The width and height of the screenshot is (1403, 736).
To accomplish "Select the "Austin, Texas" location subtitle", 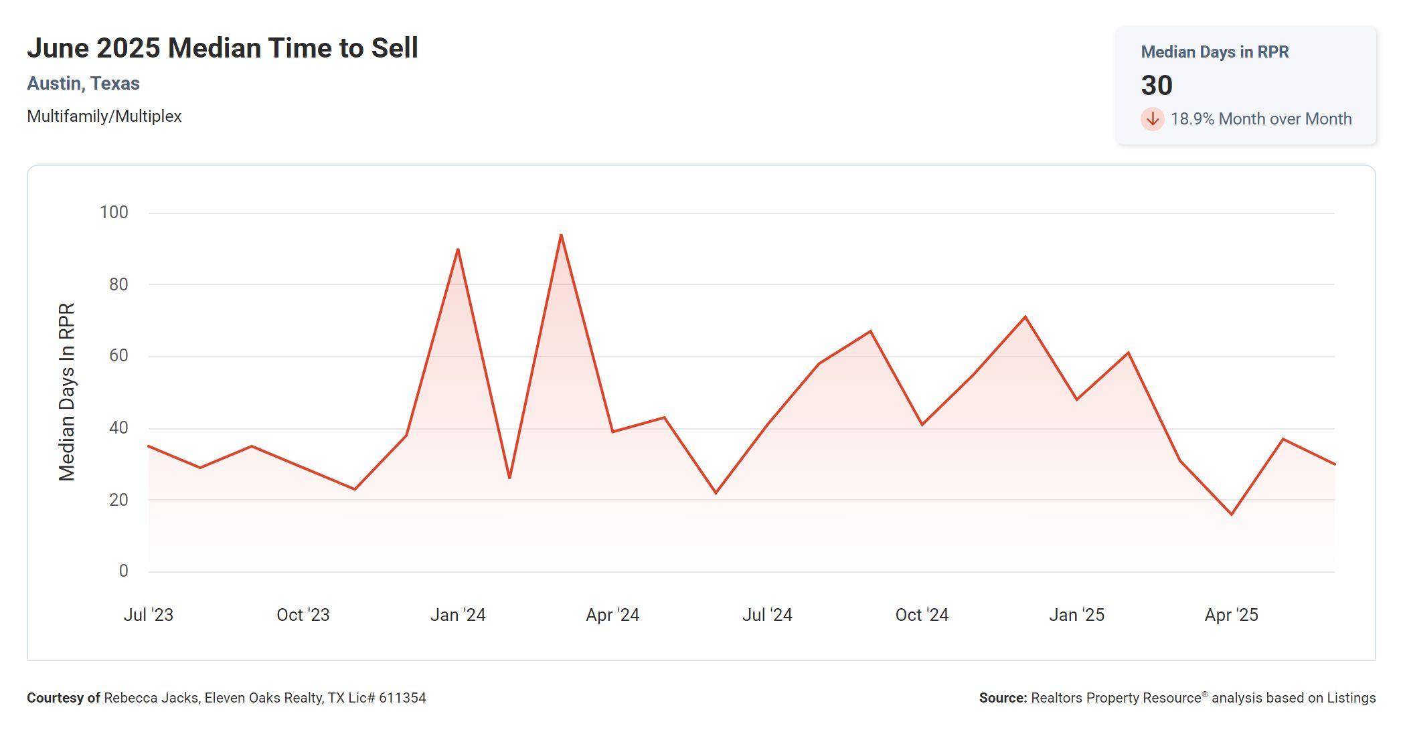I will [x=83, y=84].
